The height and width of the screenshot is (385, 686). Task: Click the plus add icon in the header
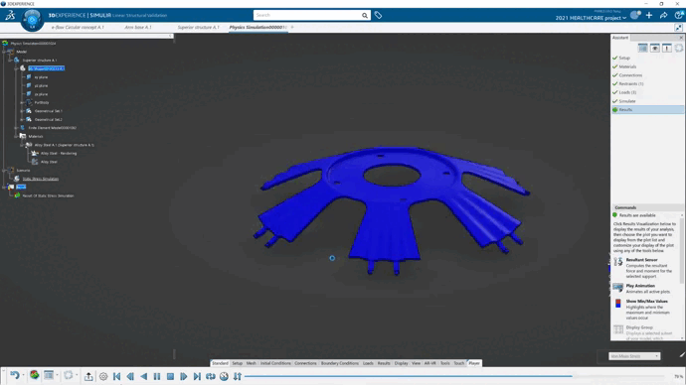click(649, 15)
